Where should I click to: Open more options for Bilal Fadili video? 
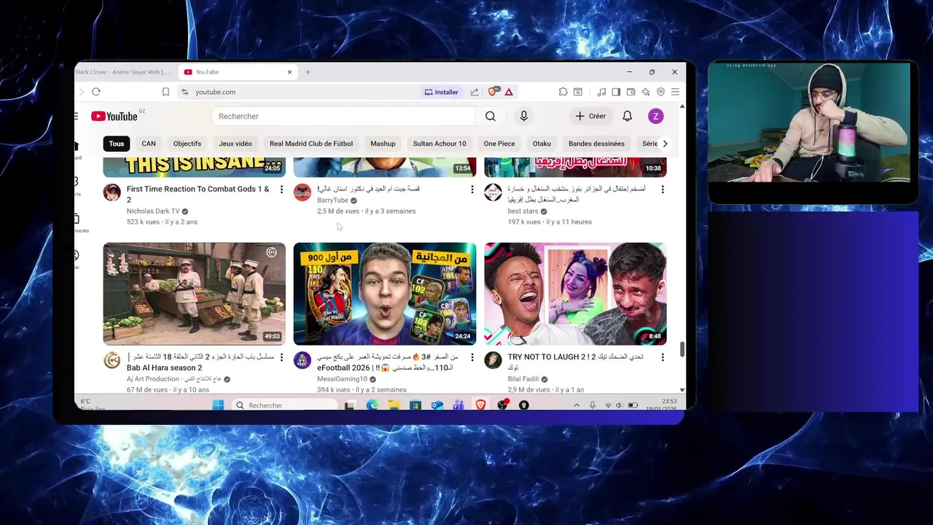coord(662,357)
